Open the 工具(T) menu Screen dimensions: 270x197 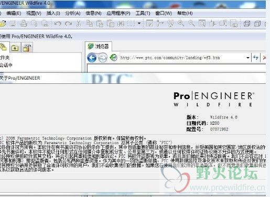(x=143, y=13)
